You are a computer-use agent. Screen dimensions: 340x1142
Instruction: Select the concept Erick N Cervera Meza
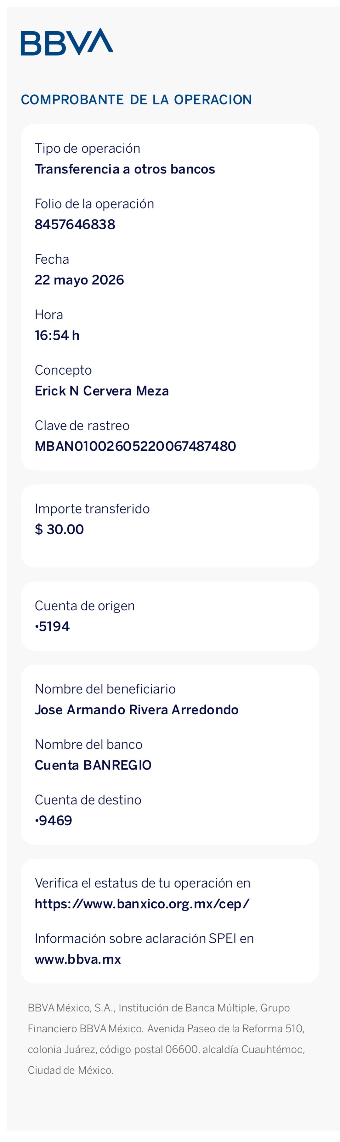(x=102, y=390)
